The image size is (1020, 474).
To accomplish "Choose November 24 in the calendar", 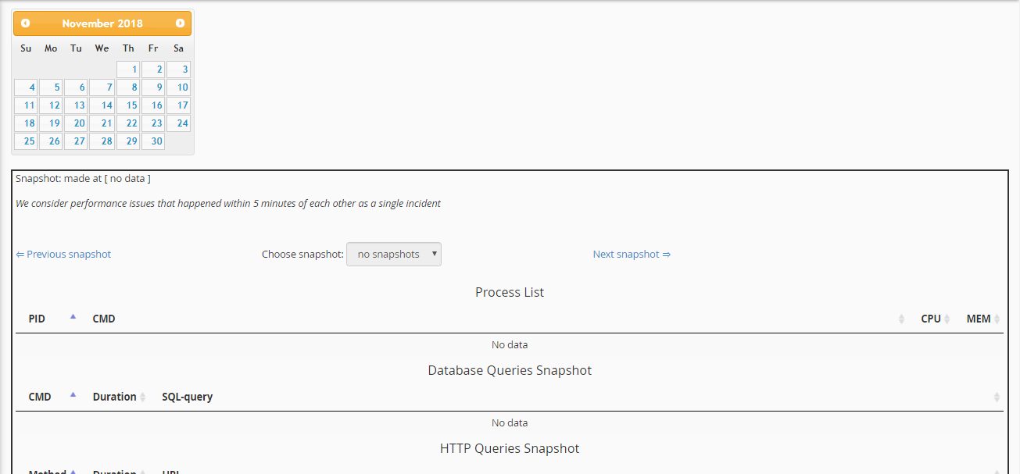I will [x=179, y=123].
